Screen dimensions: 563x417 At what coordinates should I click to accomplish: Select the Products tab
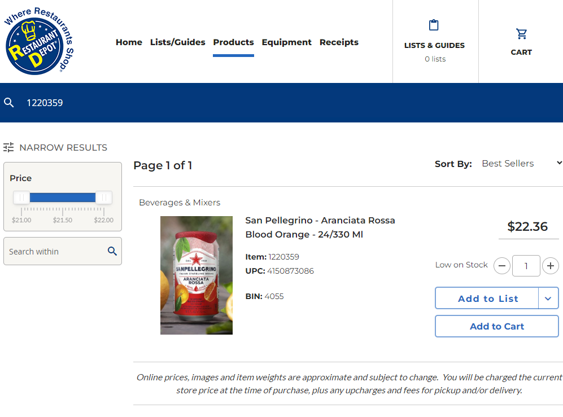click(x=233, y=42)
